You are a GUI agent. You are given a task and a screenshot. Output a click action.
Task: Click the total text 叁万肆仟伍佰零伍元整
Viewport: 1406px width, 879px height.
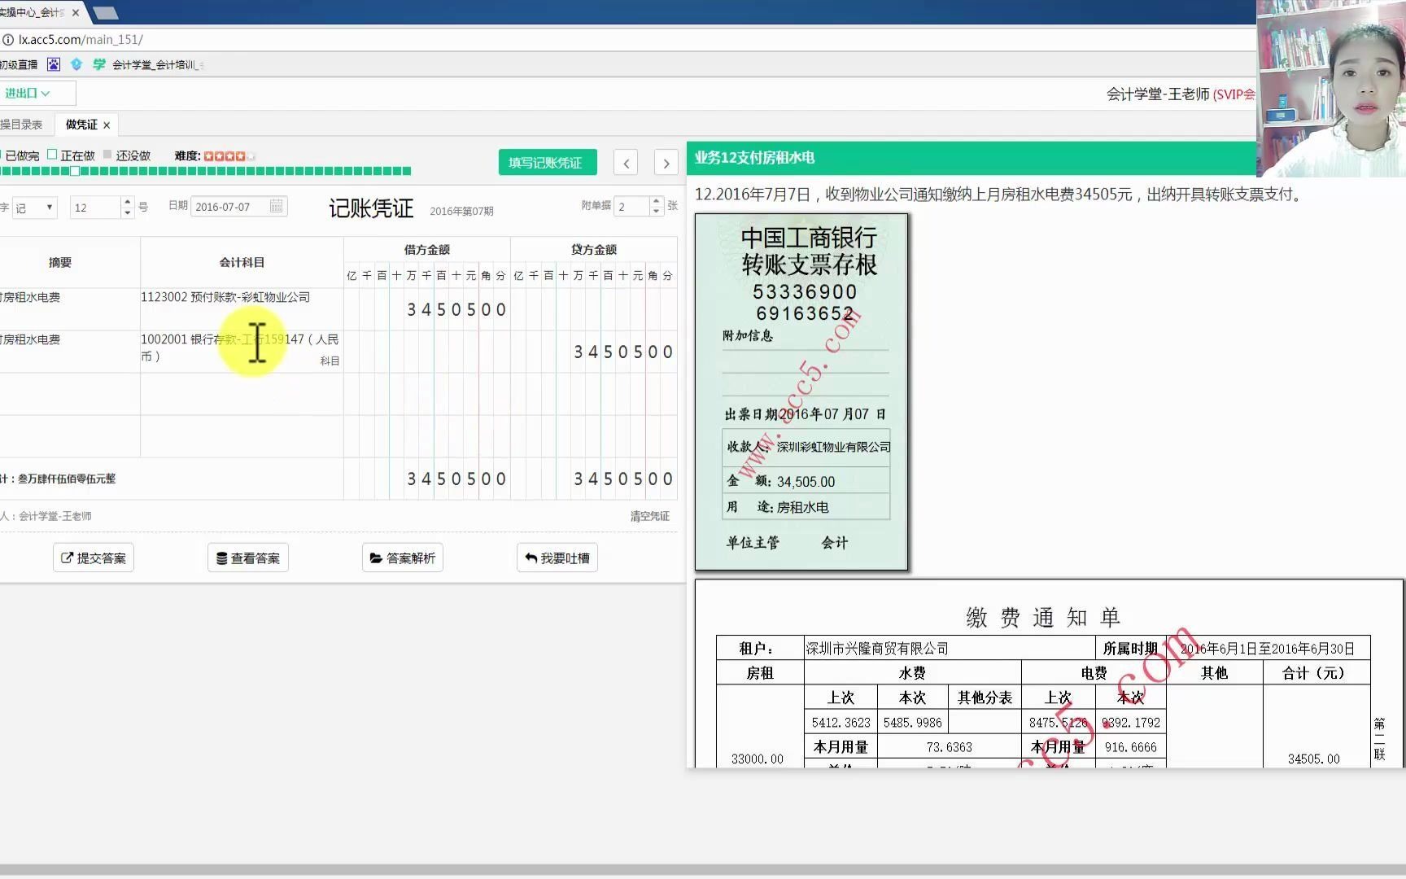point(67,479)
